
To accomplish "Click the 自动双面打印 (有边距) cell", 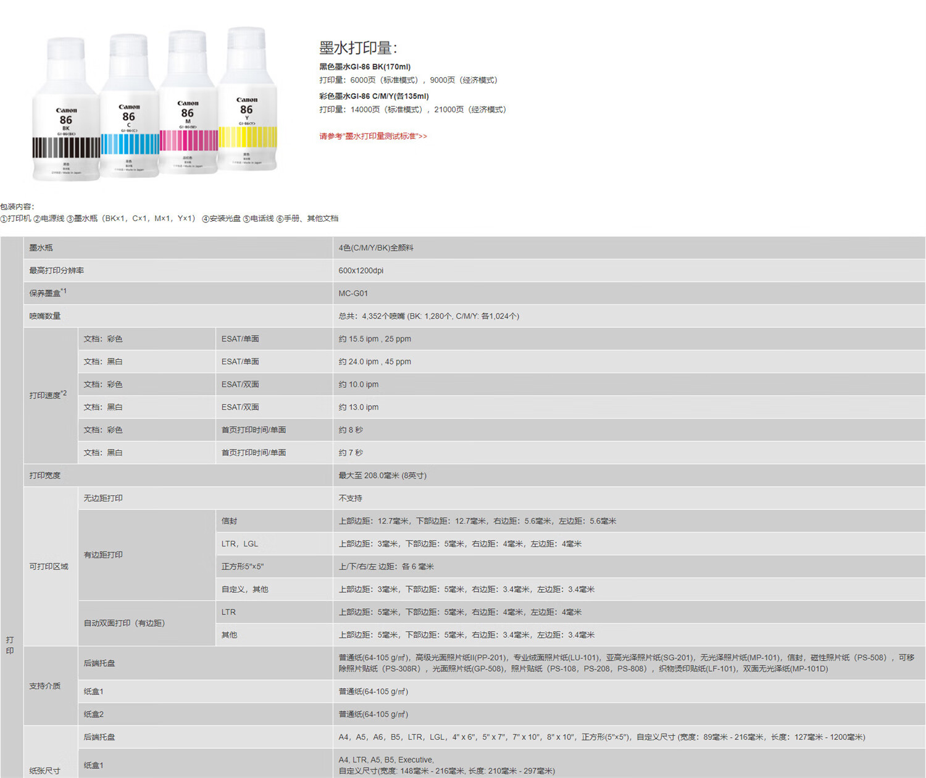I will tap(146, 623).
